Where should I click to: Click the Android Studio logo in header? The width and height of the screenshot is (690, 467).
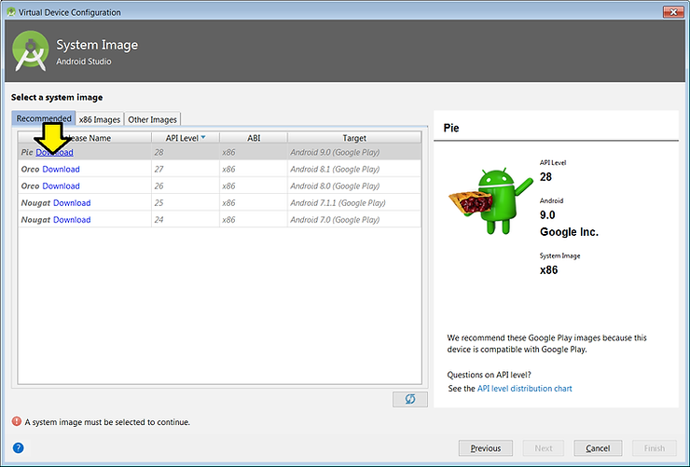(x=31, y=51)
